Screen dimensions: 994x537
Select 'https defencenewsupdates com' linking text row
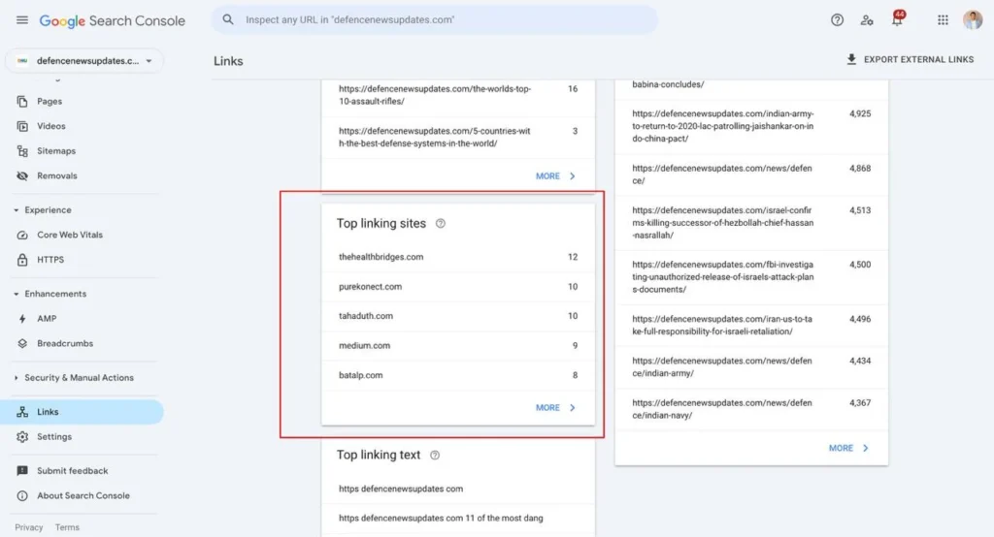pos(458,489)
